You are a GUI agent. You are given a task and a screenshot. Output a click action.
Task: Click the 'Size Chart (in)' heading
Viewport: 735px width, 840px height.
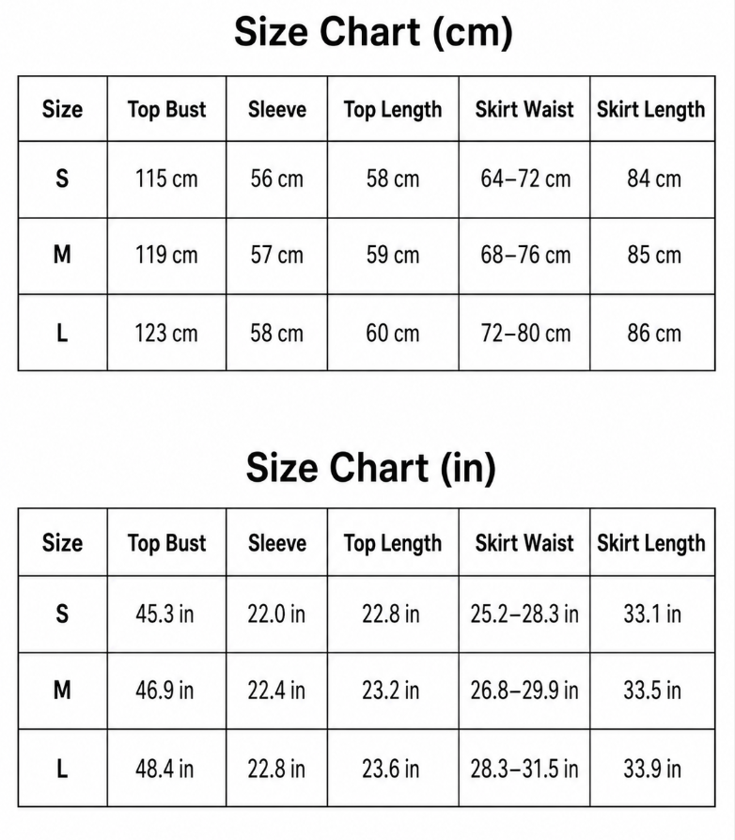pyautogui.click(x=370, y=468)
